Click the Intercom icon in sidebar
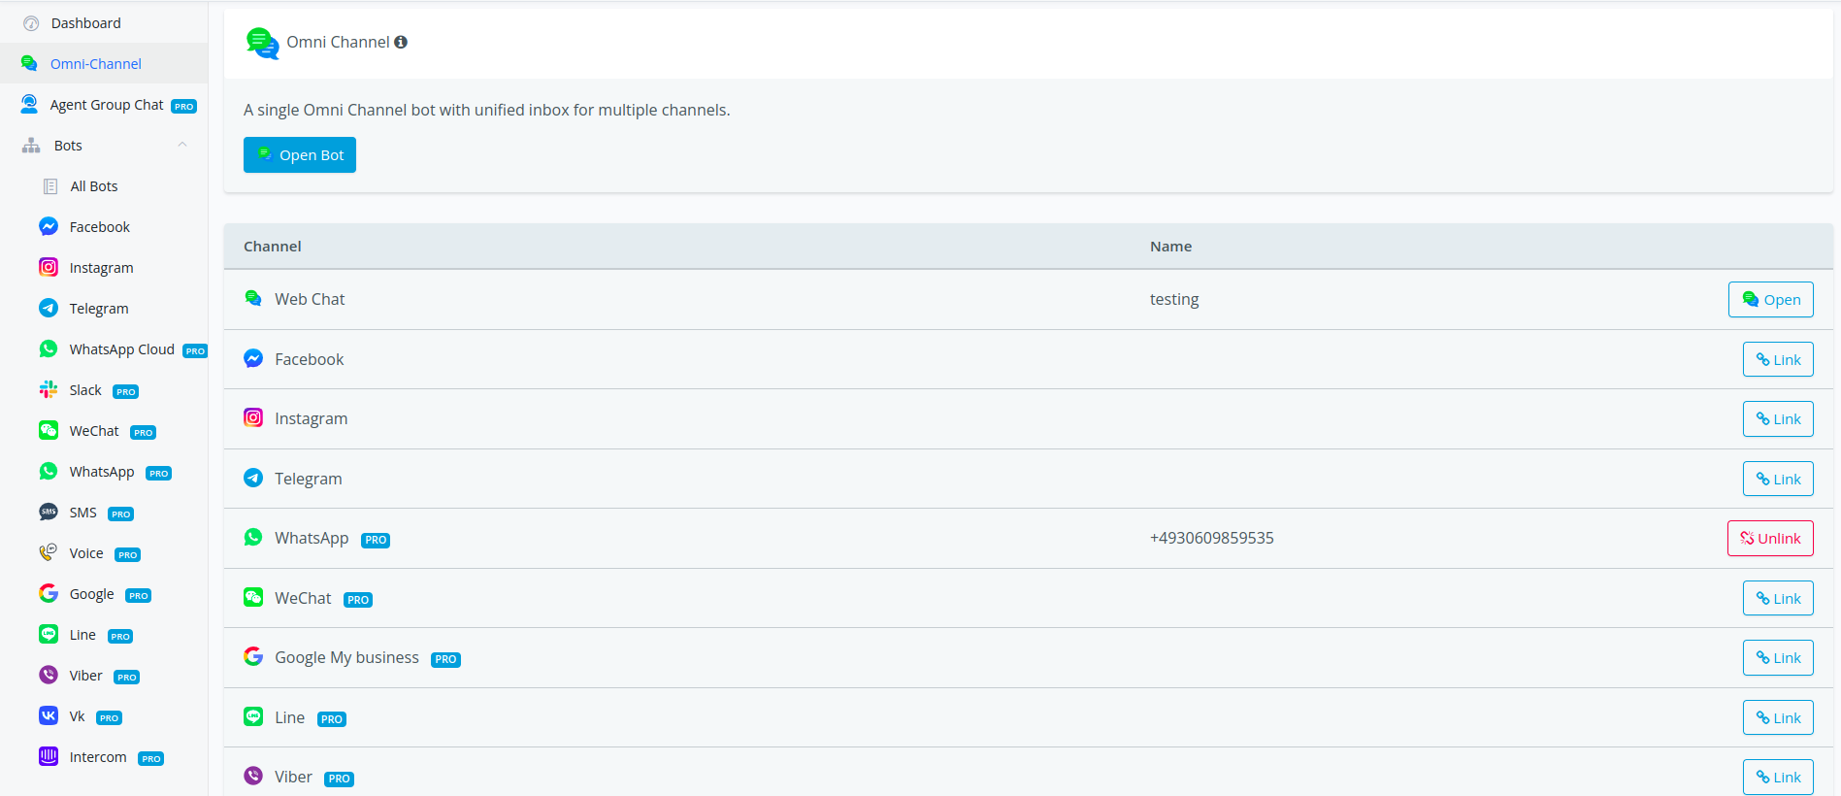Viewport: 1841px width, 796px height. [x=49, y=756]
